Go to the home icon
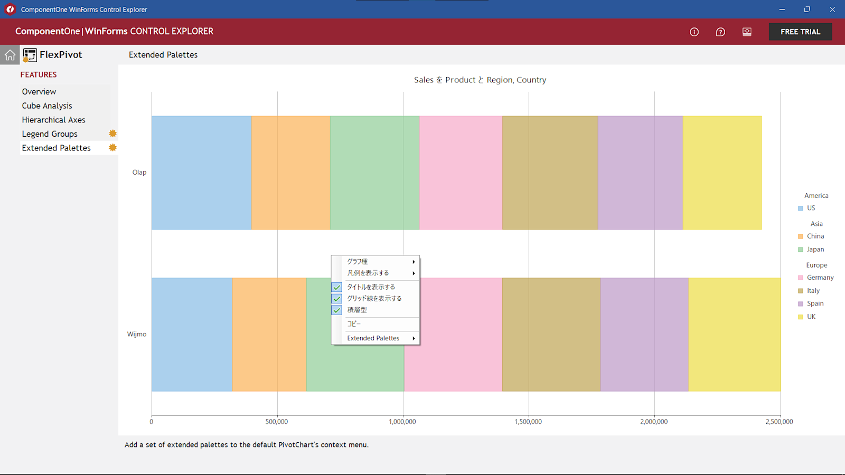This screenshot has height=475, width=845. (x=10, y=55)
